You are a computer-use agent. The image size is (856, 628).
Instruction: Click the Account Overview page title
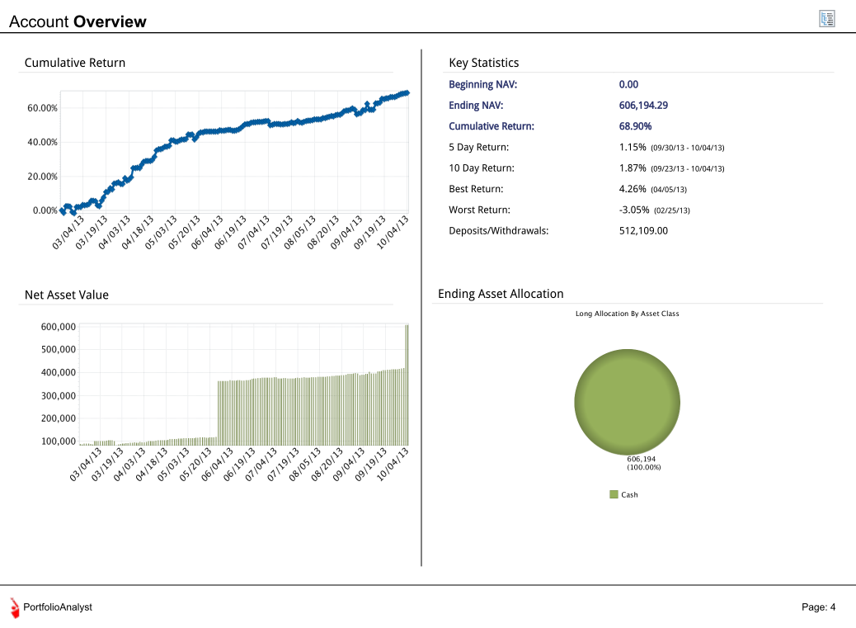click(x=78, y=21)
